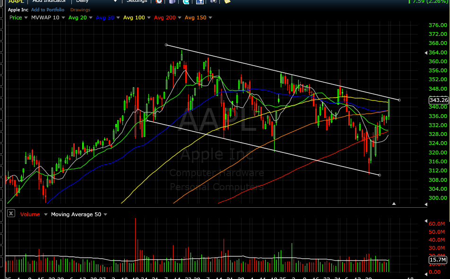Viewport: 450px width, 279px height.
Task: Click the 300.00 price axis label
Action: pyautogui.click(x=438, y=197)
